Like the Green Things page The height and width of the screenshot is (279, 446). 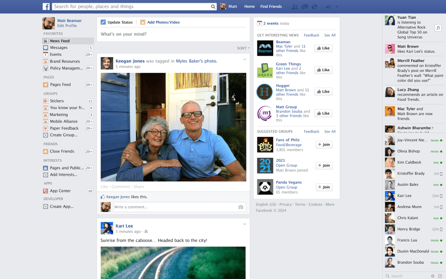click(323, 70)
